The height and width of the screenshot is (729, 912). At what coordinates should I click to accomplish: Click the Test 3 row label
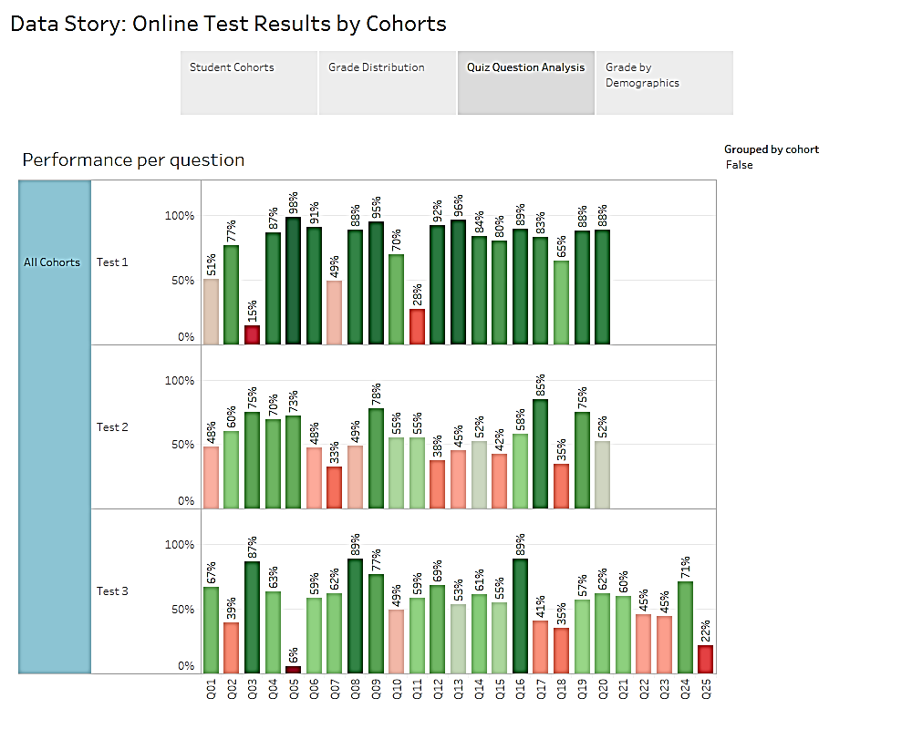coord(111,590)
